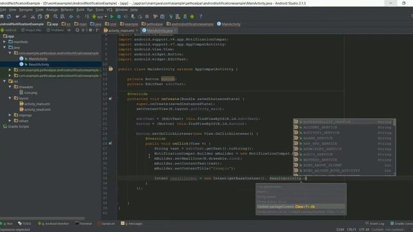Open the VCS menu
The height and width of the screenshot is (232, 413).
(109, 10)
